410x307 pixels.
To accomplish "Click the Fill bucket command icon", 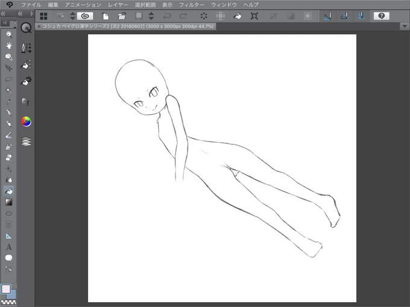I will [238, 16].
